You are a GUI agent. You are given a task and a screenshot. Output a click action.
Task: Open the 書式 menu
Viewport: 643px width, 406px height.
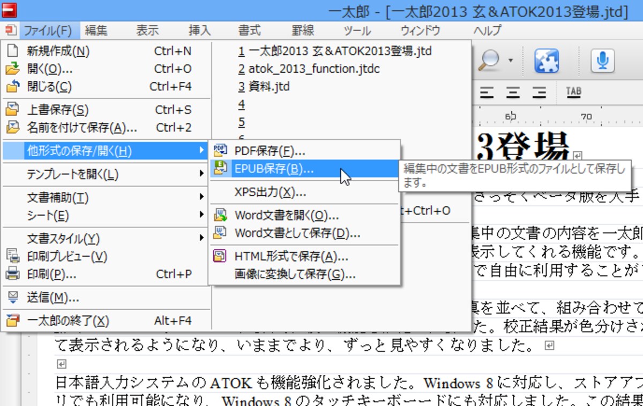click(x=250, y=30)
